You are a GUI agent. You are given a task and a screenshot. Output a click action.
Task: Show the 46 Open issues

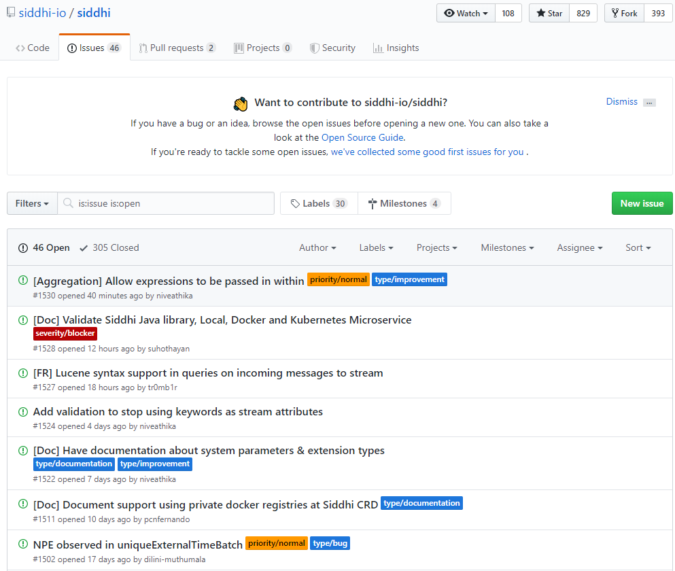coord(44,248)
